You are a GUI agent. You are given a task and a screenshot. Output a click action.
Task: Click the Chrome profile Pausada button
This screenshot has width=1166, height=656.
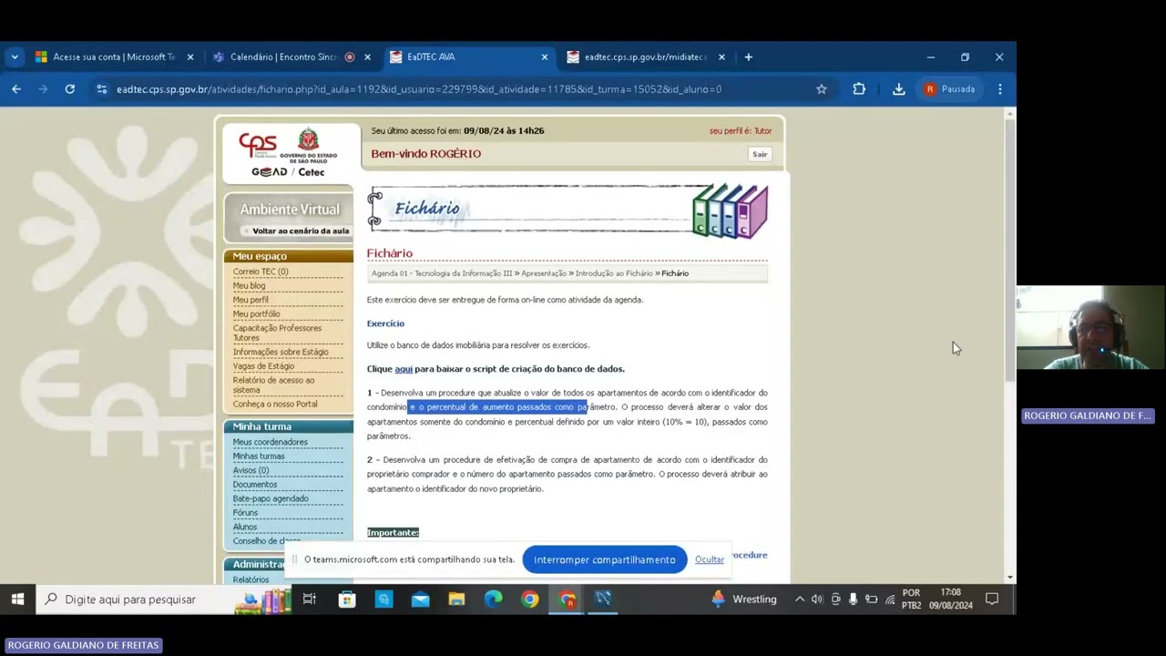[951, 89]
